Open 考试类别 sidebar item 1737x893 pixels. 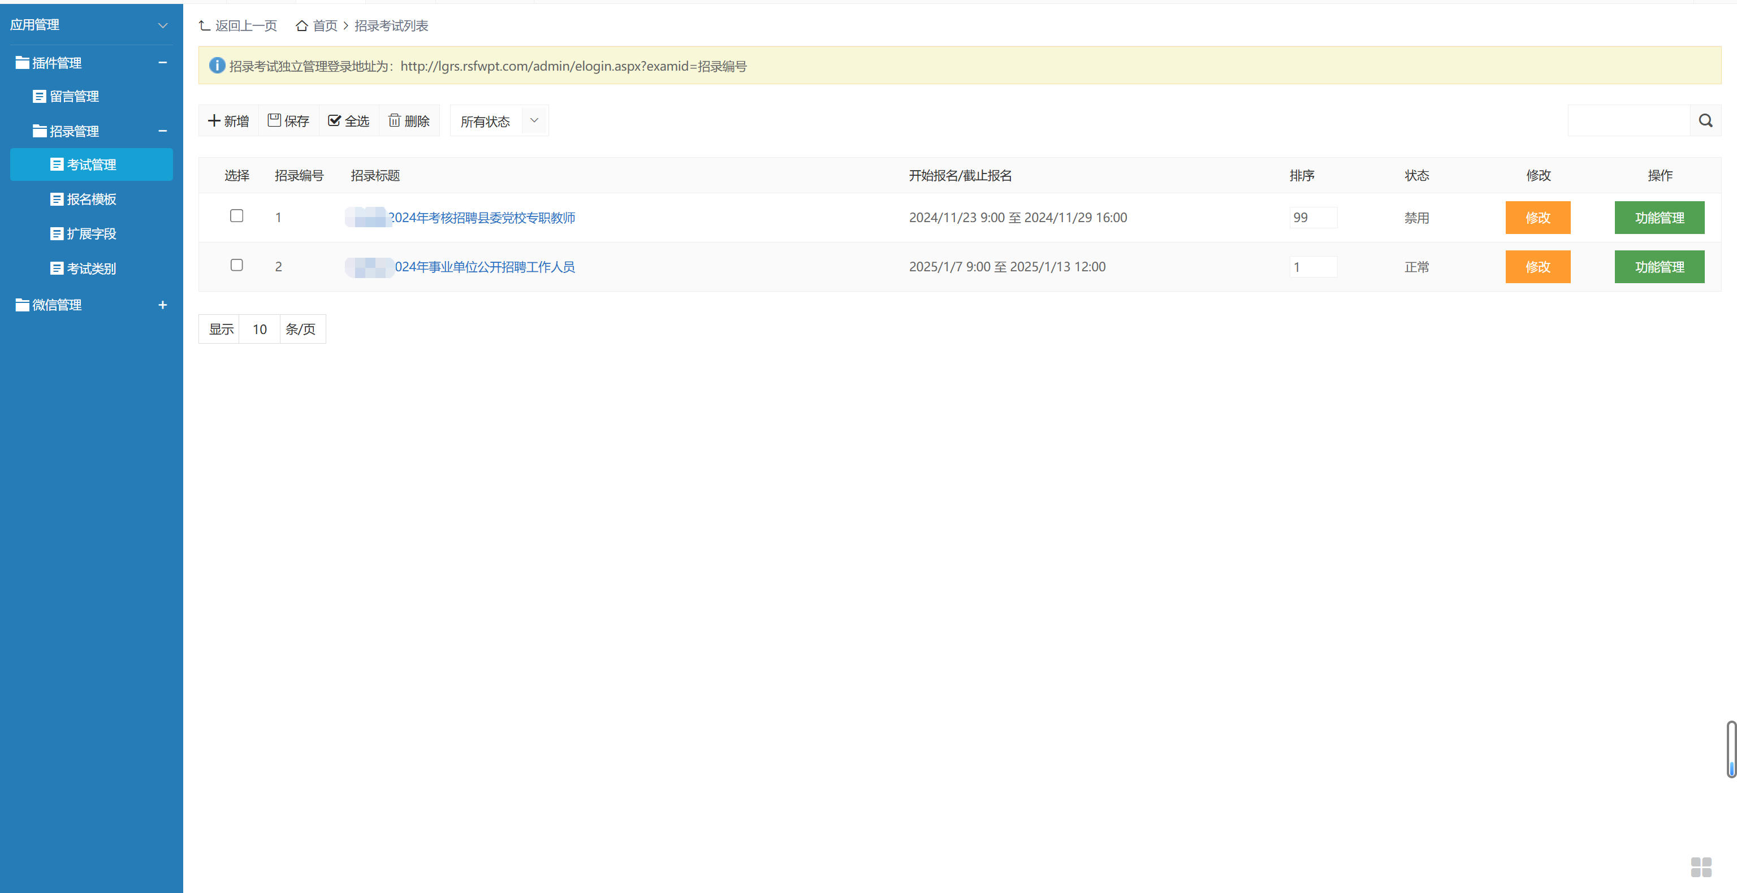pyautogui.click(x=91, y=268)
